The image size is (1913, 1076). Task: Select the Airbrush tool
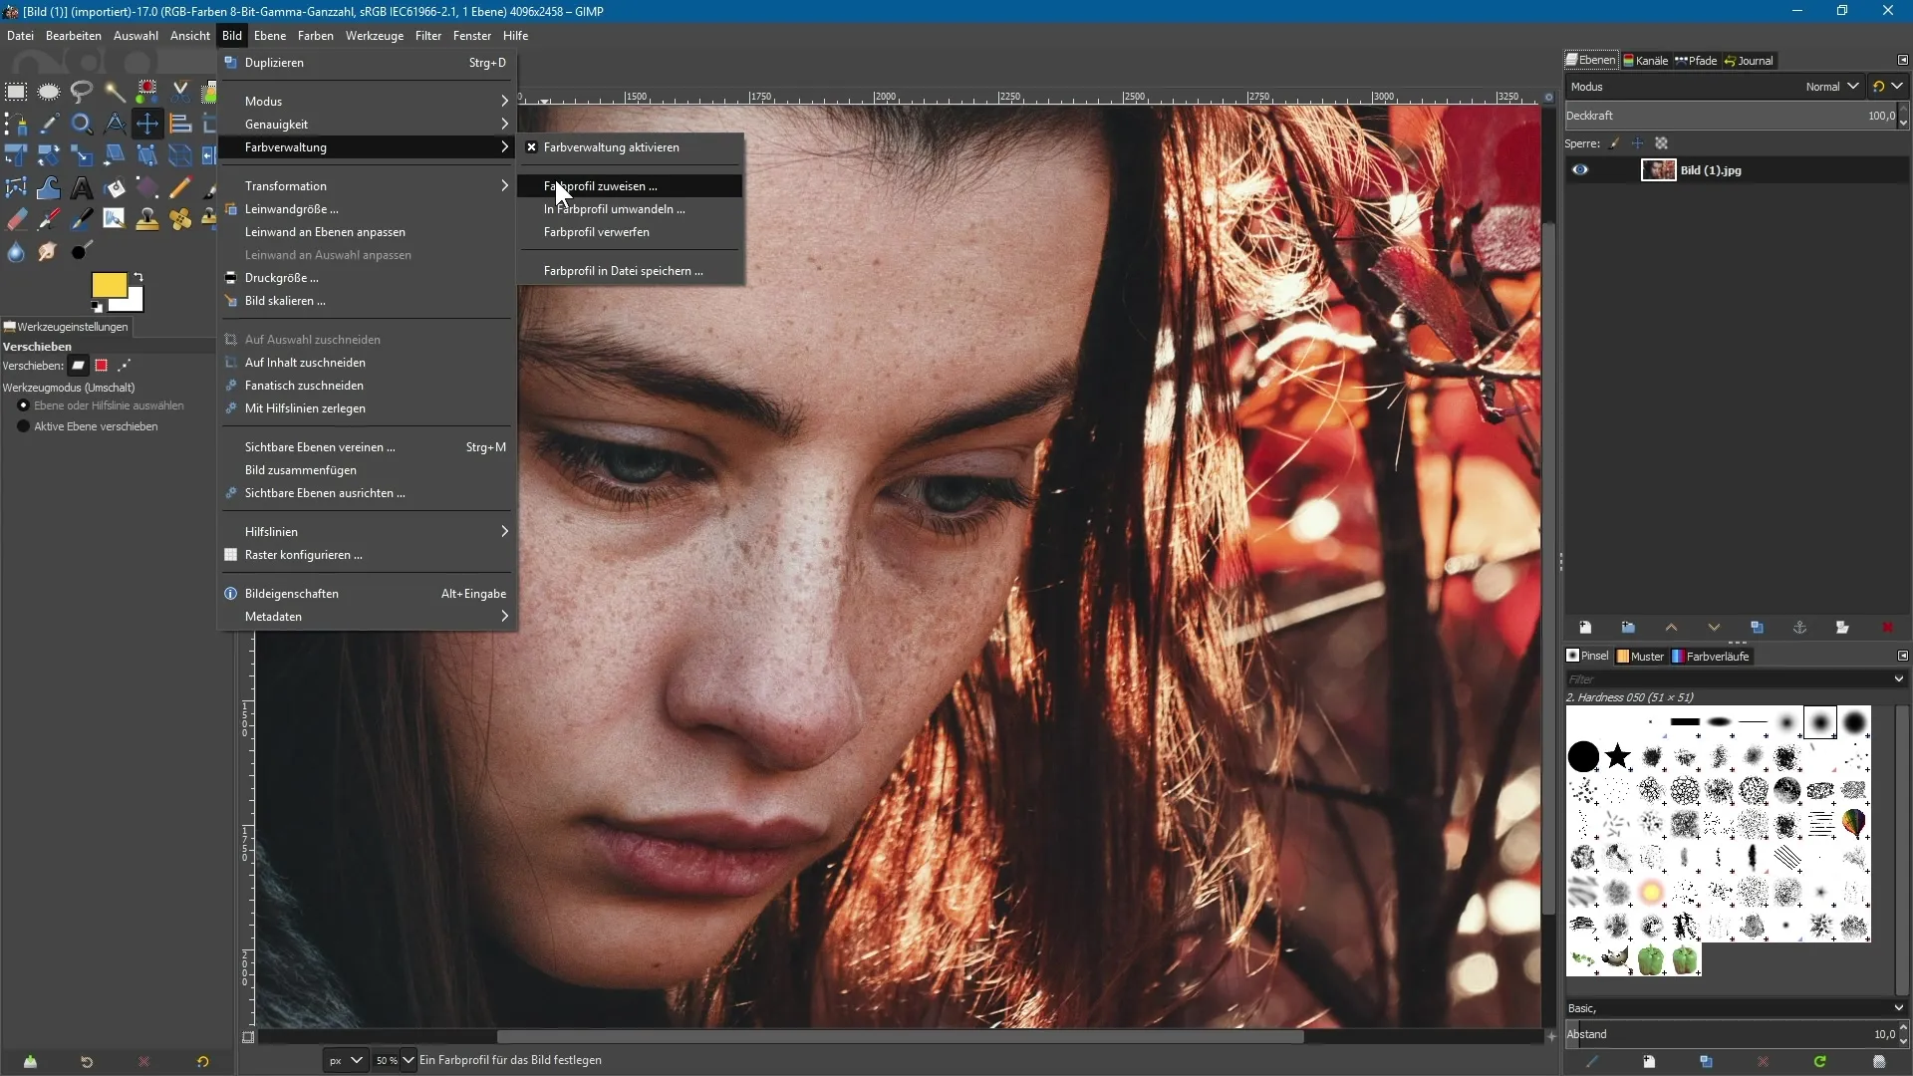49,219
